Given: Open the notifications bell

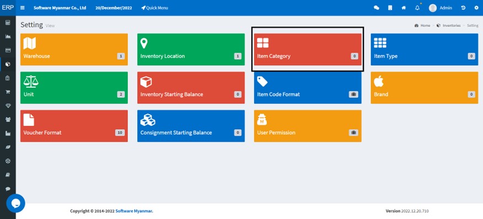Looking at the screenshot, I should (417, 8).
